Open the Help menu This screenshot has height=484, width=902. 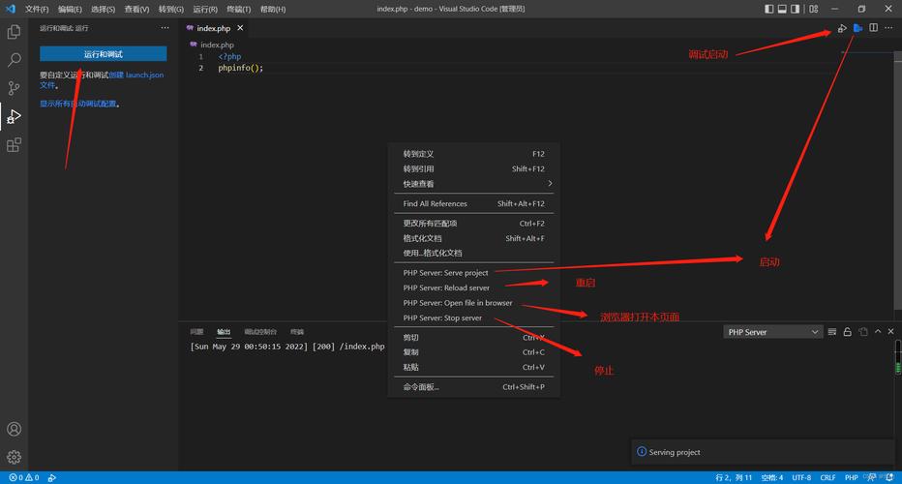[x=273, y=10]
